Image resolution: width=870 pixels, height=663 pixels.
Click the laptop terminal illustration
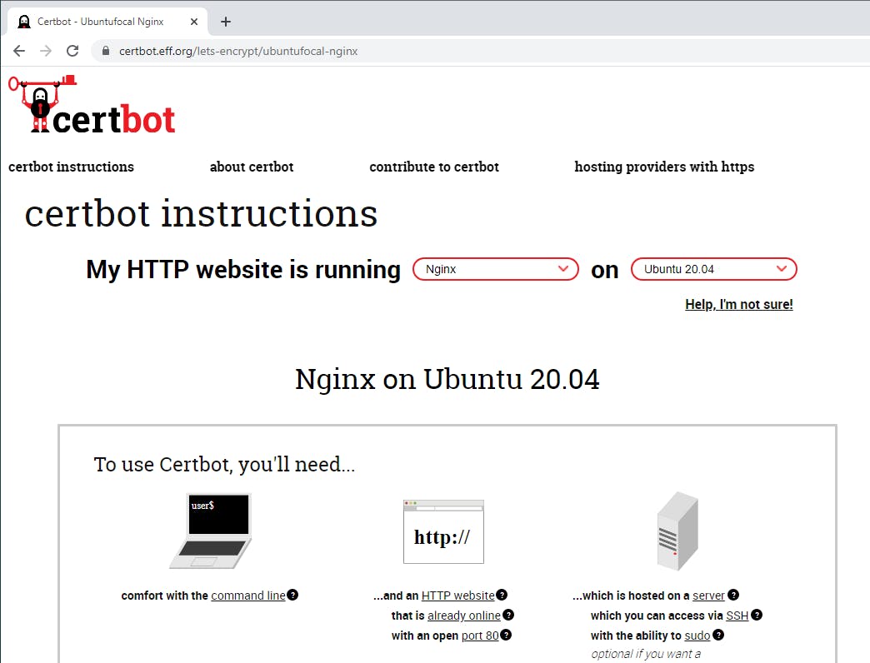[211, 531]
